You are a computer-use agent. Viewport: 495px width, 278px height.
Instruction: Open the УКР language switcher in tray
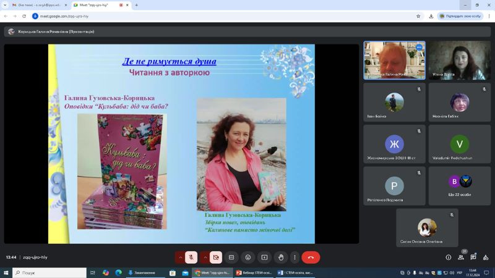point(460,272)
